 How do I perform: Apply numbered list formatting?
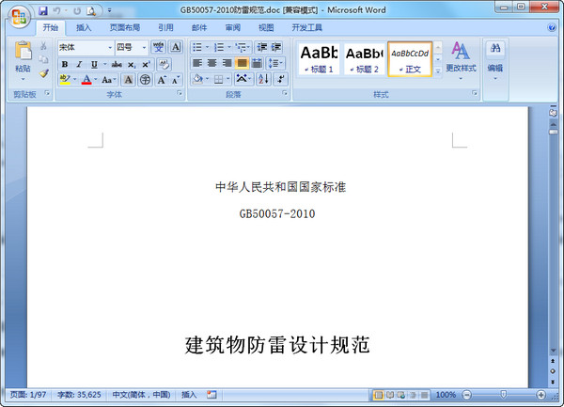[219, 47]
